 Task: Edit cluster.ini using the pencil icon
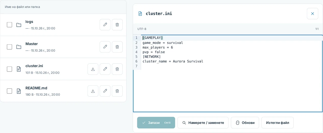point(105,69)
